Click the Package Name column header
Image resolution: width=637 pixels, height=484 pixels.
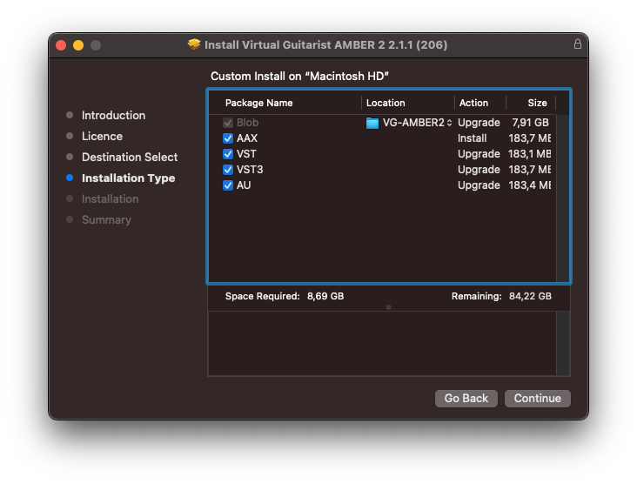click(x=258, y=103)
